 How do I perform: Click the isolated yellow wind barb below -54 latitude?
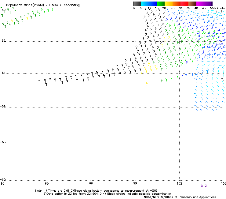[x=147, y=84]
